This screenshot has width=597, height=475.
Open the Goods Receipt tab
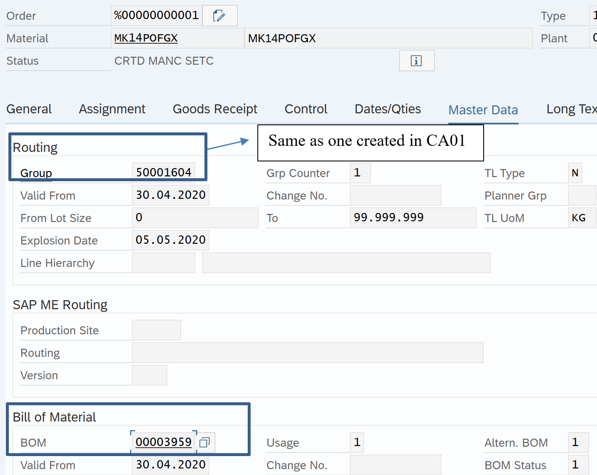(215, 109)
